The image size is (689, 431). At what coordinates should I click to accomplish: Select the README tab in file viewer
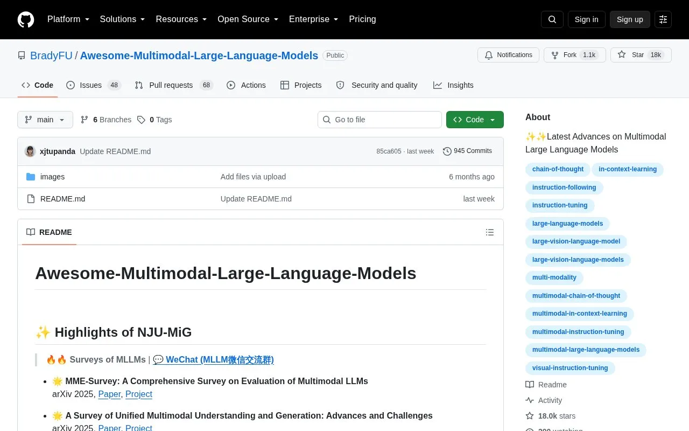tap(49, 232)
